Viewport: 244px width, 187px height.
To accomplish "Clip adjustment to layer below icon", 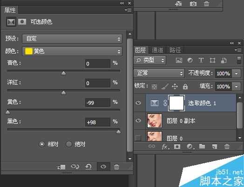I will (61, 167).
